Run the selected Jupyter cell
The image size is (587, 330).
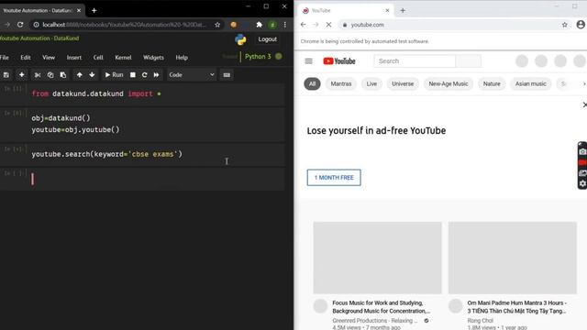114,75
